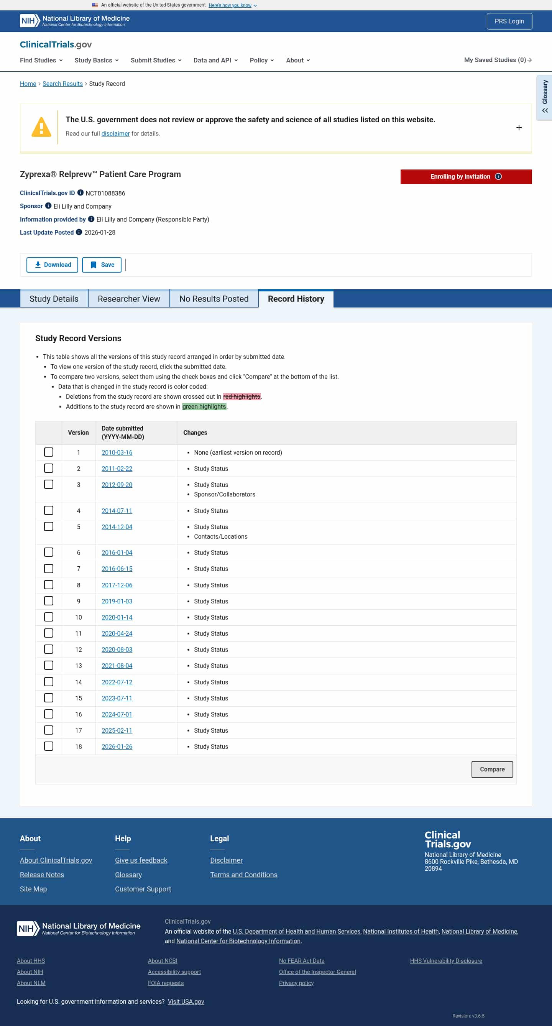Click HHS Vulnerability Disclosure link
The image size is (552, 1026).
coord(446,961)
